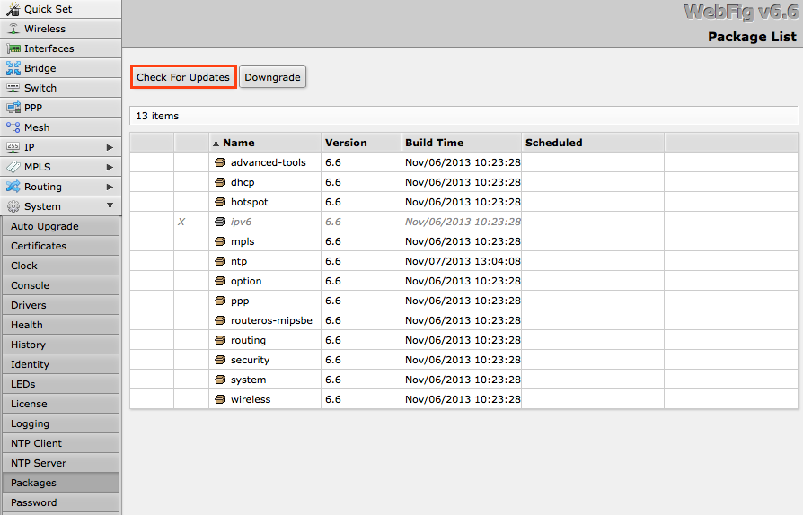Click the package icon next to hotspot
The image size is (803, 515).
coord(220,202)
